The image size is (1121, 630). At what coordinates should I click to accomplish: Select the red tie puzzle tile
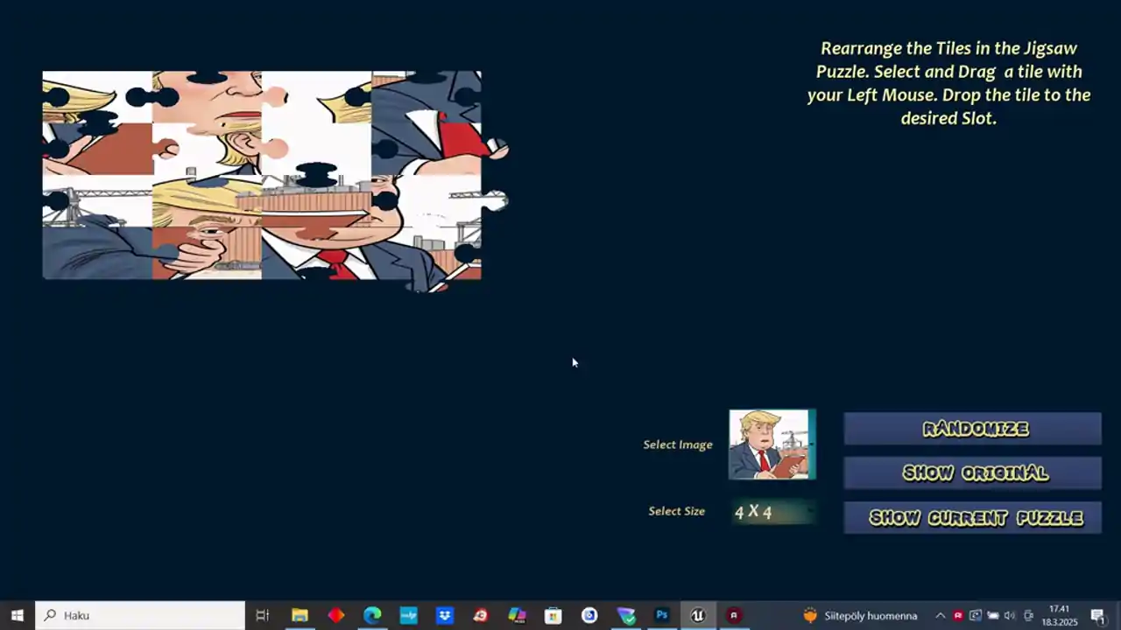point(316,253)
